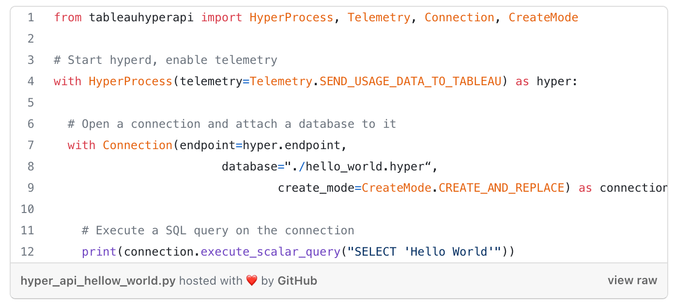The width and height of the screenshot is (675, 305).
Task: Click line number 9 in gutter
Action: [x=31, y=188]
